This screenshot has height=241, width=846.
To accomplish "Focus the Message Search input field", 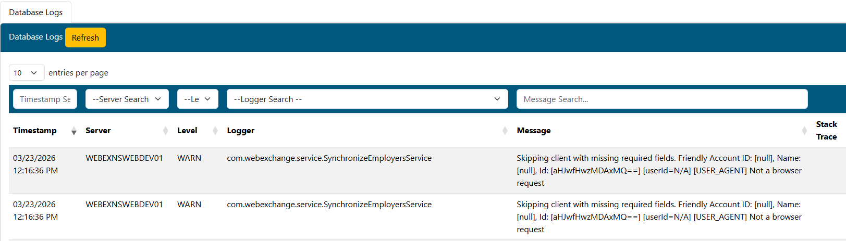I will coord(662,99).
